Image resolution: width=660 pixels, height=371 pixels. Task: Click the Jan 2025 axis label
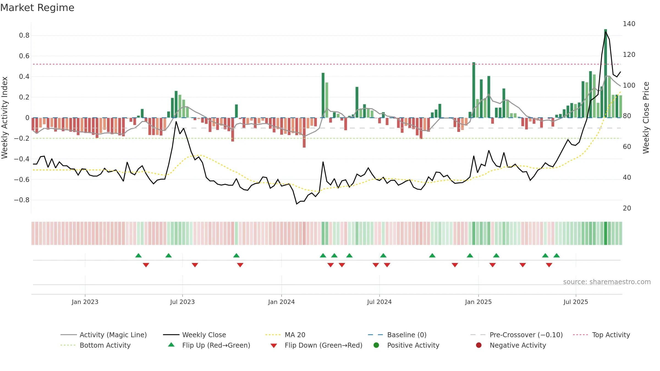point(478,302)
